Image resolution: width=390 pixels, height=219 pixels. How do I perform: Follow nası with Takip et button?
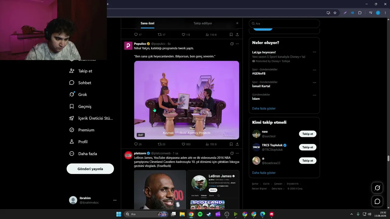(x=308, y=134)
